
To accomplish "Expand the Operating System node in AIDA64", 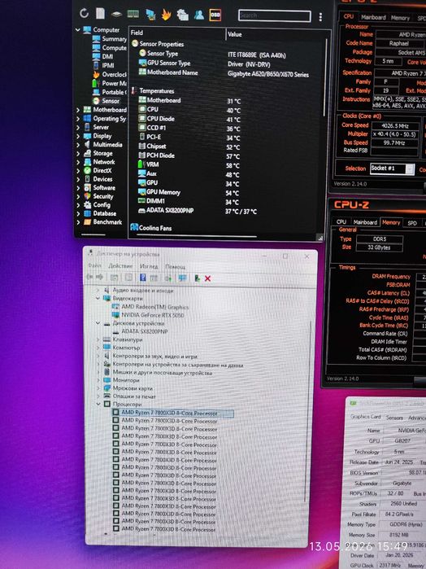I will coord(78,118).
